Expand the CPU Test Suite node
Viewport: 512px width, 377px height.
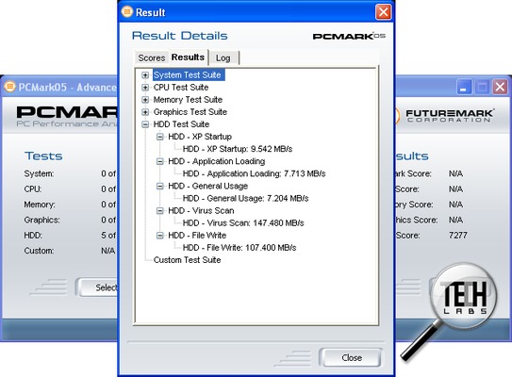pyautogui.click(x=145, y=88)
